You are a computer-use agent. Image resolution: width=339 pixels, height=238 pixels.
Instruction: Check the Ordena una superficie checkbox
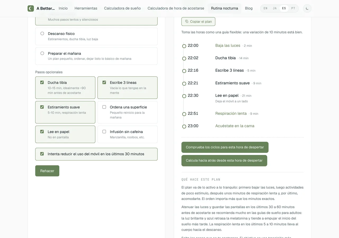tap(104, 107)
